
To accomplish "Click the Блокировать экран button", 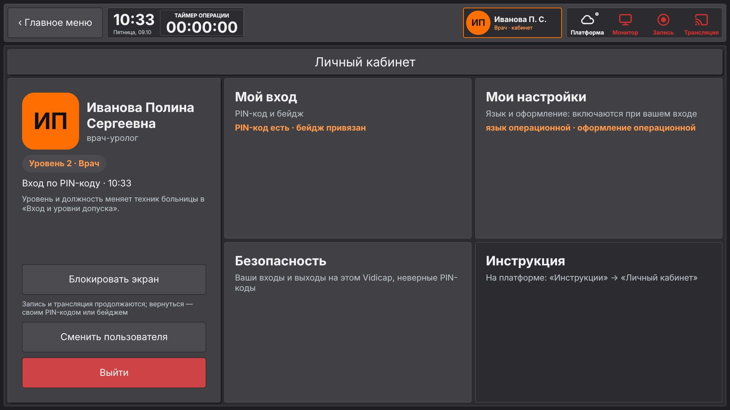I will 114,279.
